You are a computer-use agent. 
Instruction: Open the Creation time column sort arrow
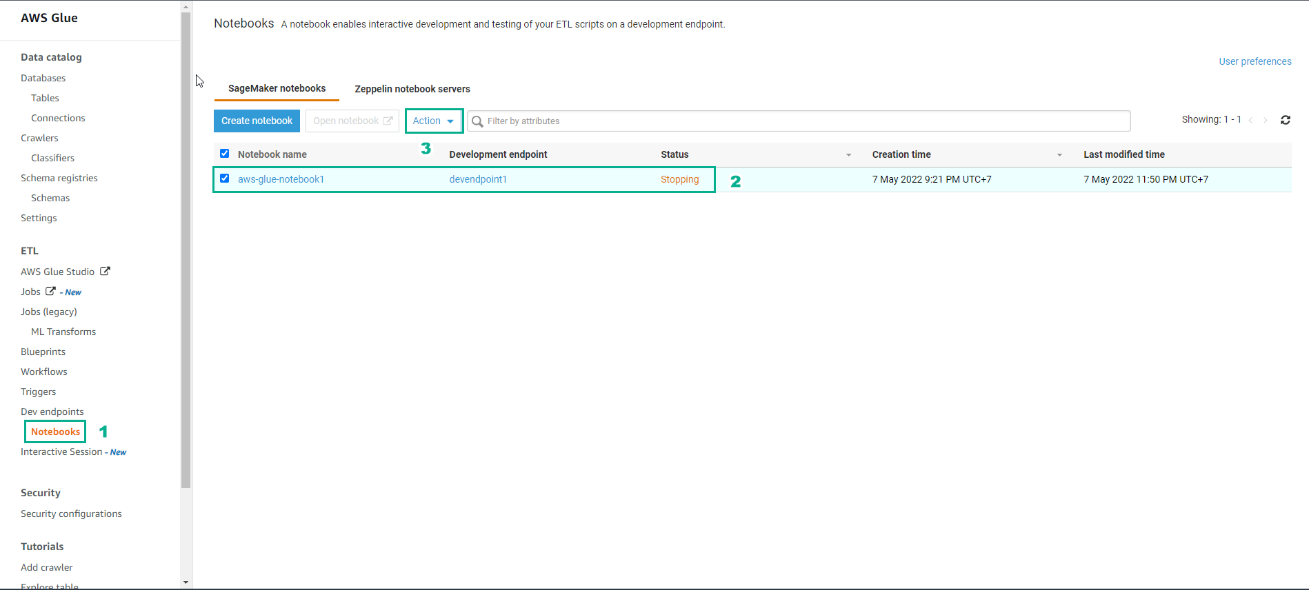[1060, 155]
